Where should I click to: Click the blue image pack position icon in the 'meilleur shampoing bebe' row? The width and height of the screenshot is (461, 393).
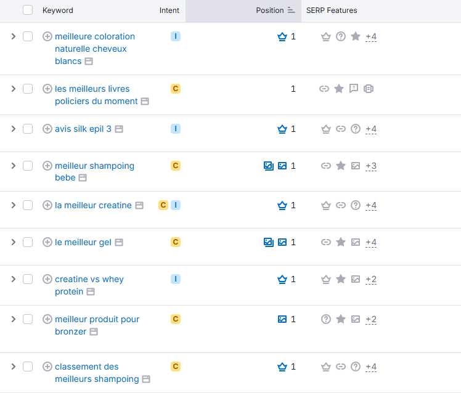pos(269,166)
